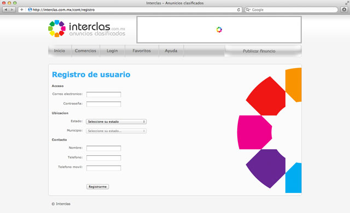Click the Interclas colorful logo
This screenshot has width=350, height=213.
point(57,28)
